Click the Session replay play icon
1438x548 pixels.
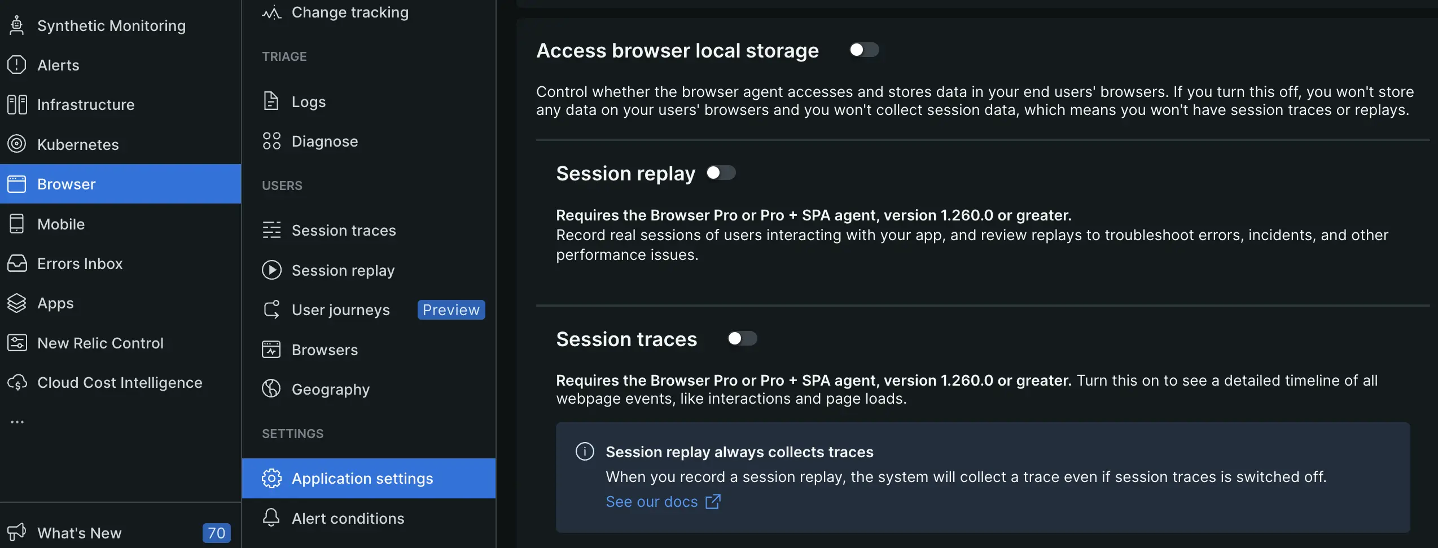tap(271, 270)
